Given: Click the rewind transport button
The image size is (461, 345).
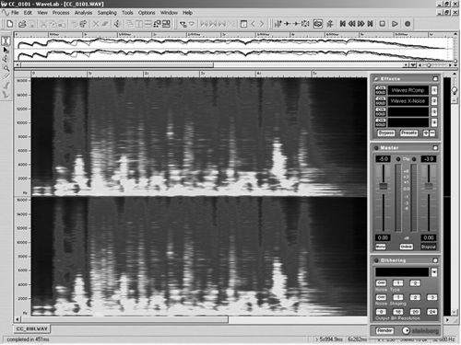Looking at the screenshot, I should tap(352, 24).
